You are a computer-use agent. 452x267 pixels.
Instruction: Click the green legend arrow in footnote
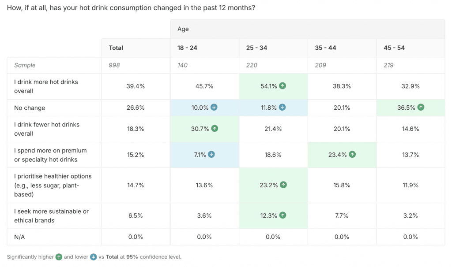pyautogui.click(x=59, y=257)
